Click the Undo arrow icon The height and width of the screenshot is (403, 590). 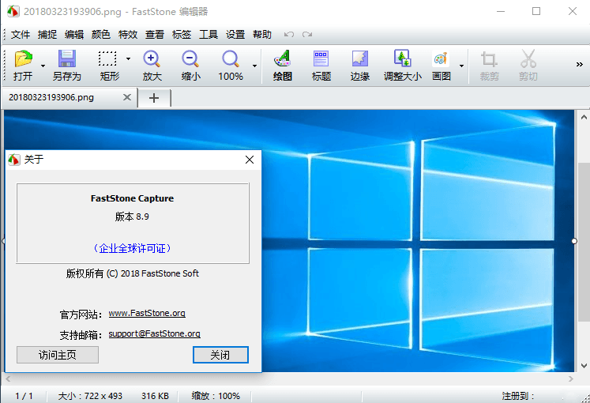289,35
